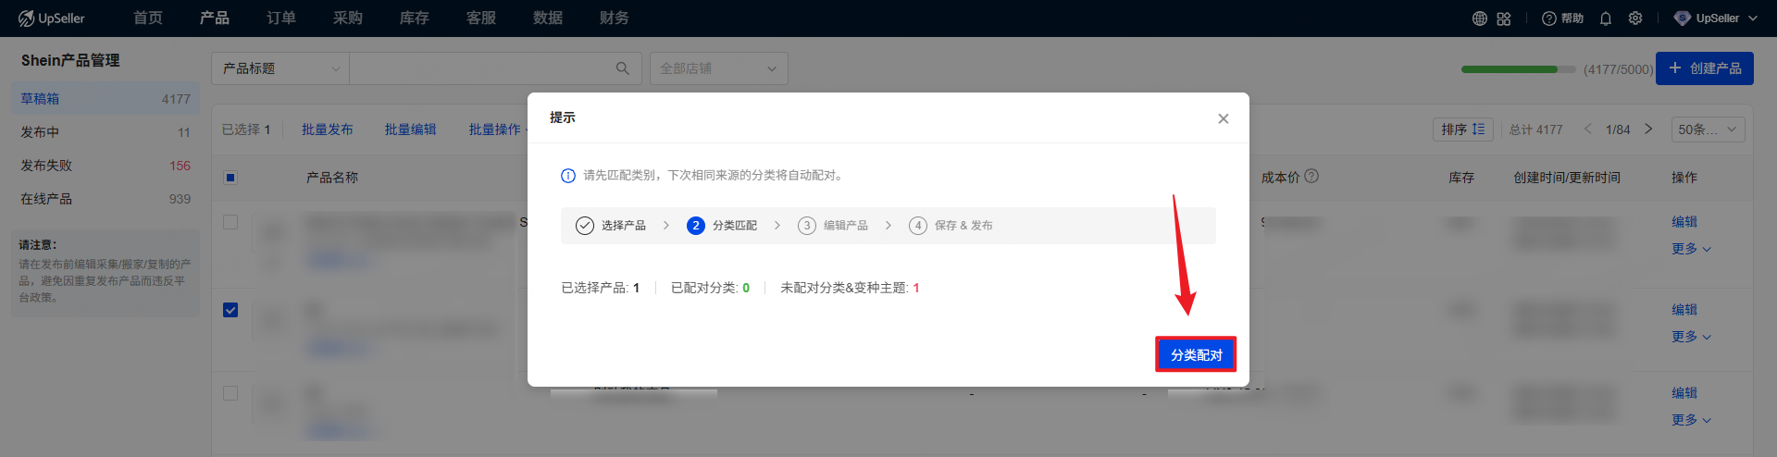This screenshot has height=457, width=1777.
Task: Select 发布失败 in sidebar
Action: coord(46,166)
